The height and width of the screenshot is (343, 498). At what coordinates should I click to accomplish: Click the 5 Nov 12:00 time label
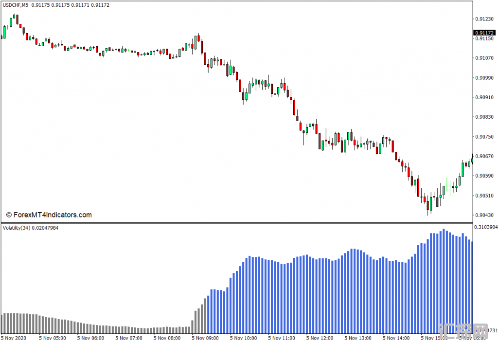click(320, 338)
